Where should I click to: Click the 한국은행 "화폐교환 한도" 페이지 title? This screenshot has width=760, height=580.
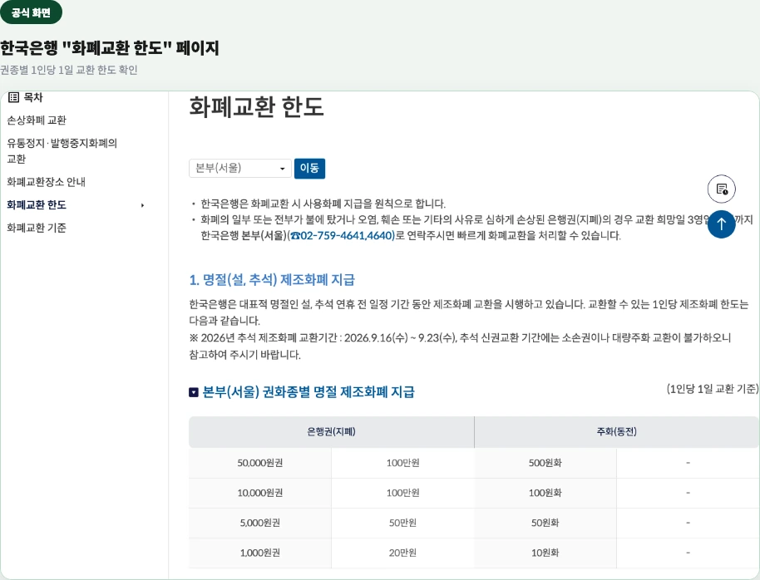pyautogui.click(x=110, y=47)
